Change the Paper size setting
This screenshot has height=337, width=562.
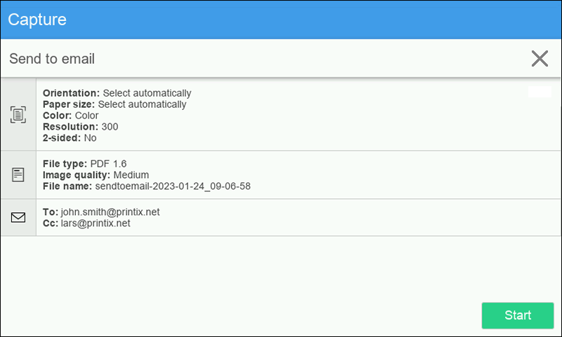pyautogui.click(x=115, y=104)
